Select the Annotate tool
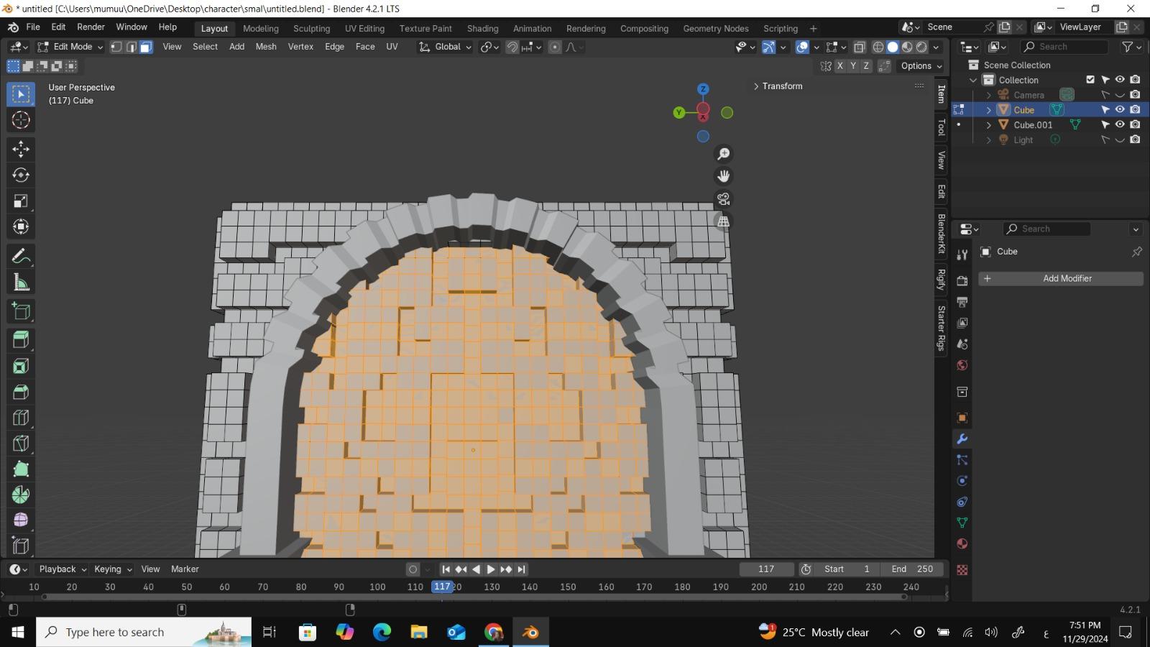Screen dimensions: 1150x647 tap(21, 256)
